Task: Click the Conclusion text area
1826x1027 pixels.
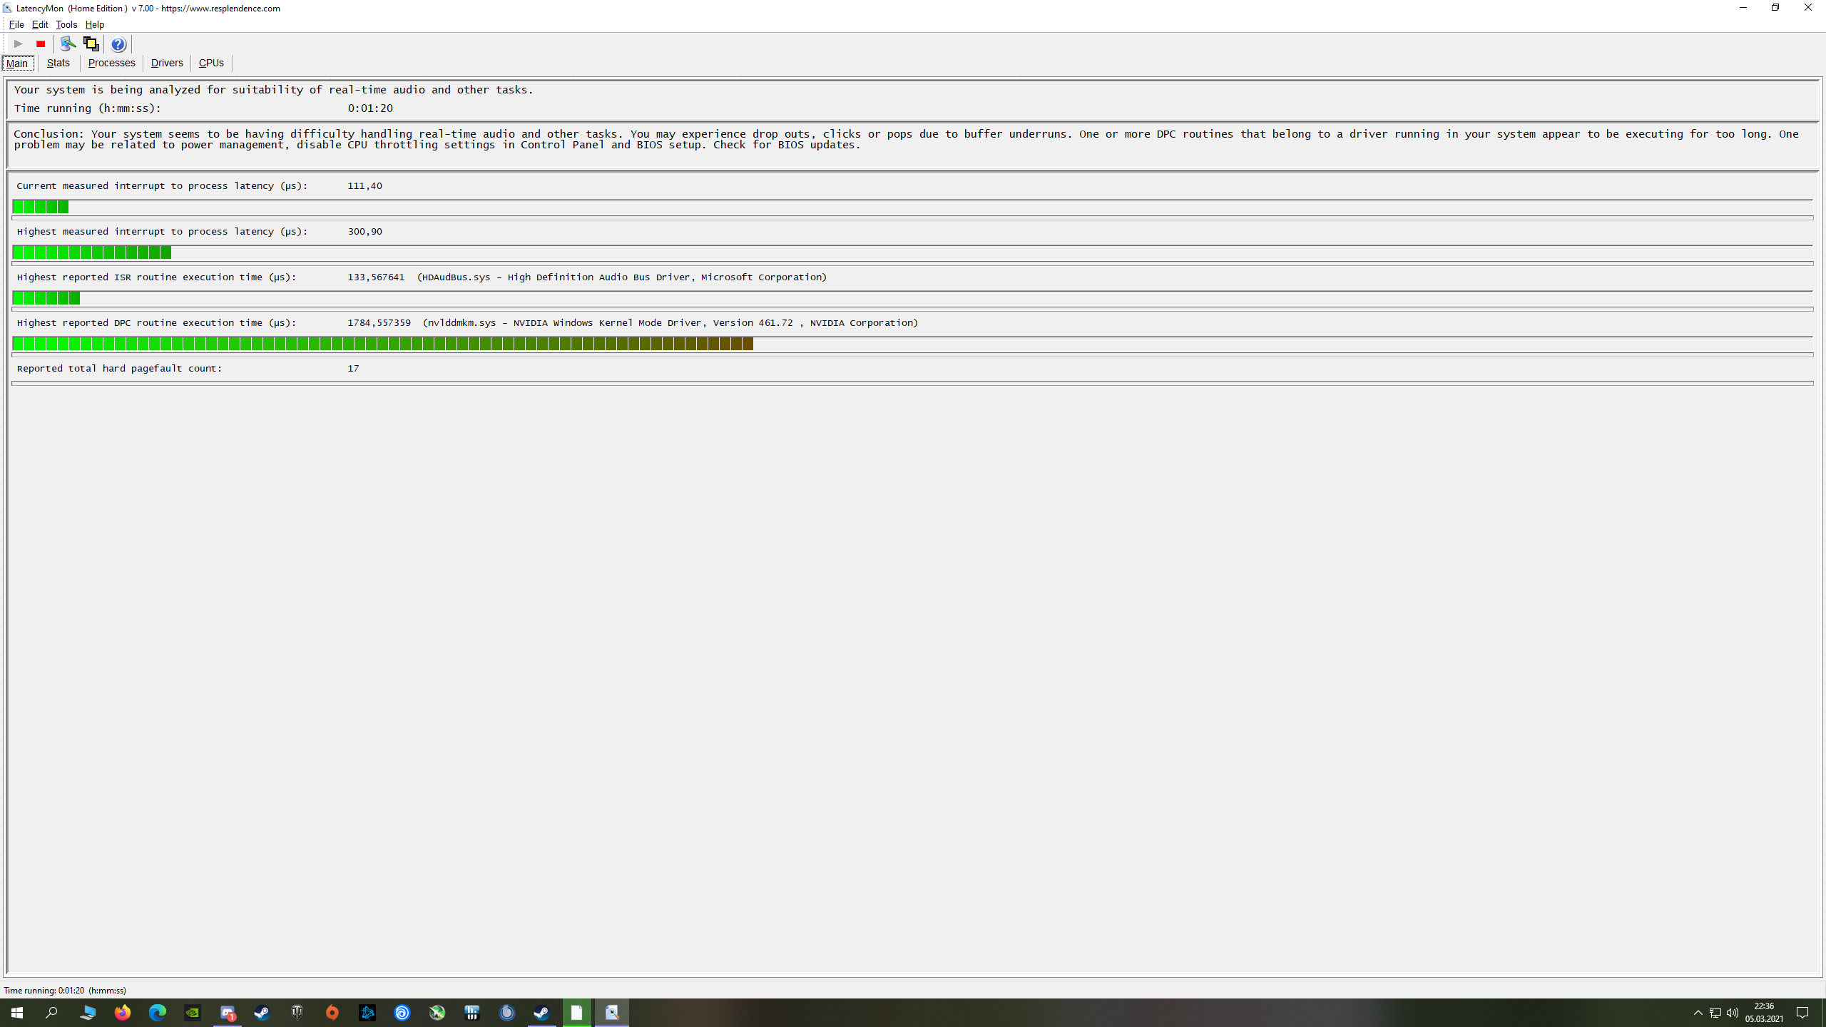Action: (906, 140)
